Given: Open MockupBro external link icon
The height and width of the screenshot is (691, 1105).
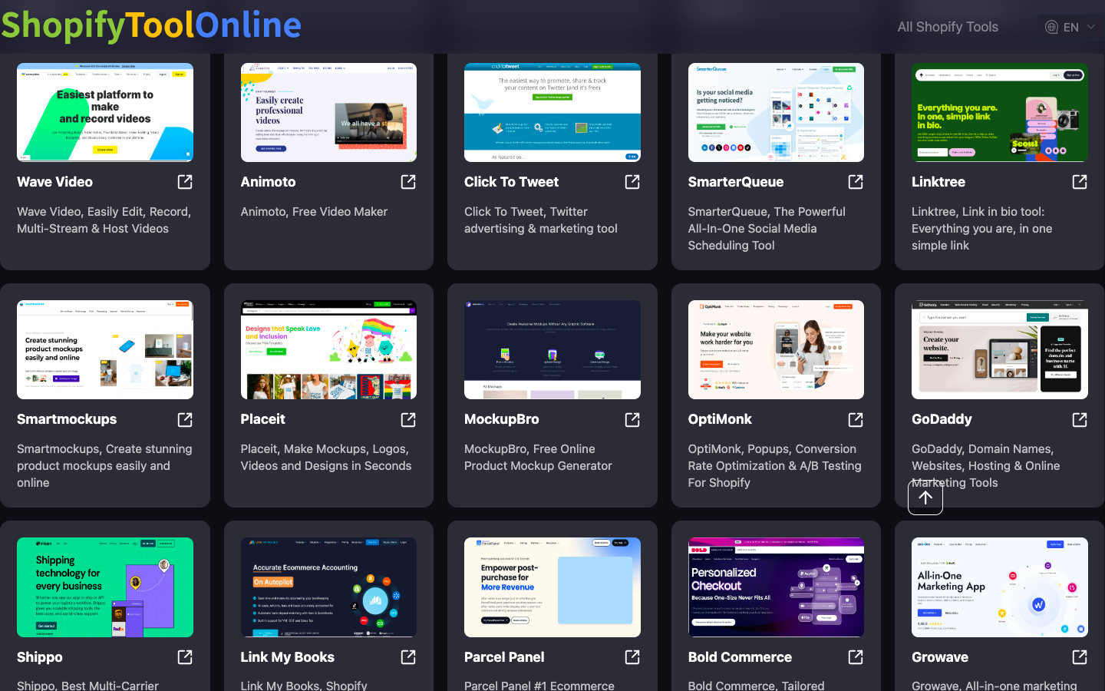Looking at the screenshot, I should (632, 420).
